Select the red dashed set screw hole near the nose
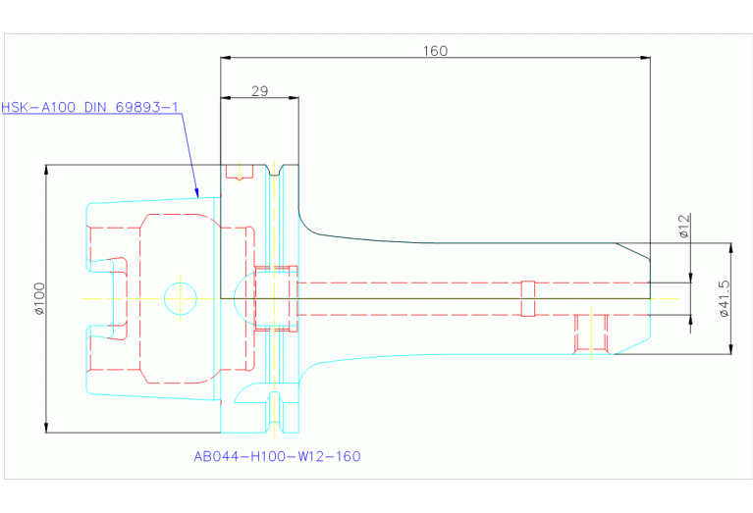The image size is (753, 513). [x=591, y=332]
